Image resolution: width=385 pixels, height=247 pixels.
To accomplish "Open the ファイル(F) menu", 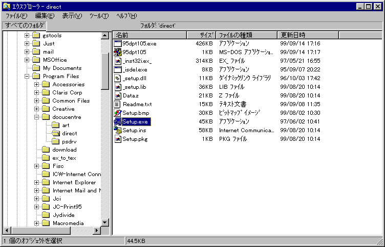I will coord(16,16).
